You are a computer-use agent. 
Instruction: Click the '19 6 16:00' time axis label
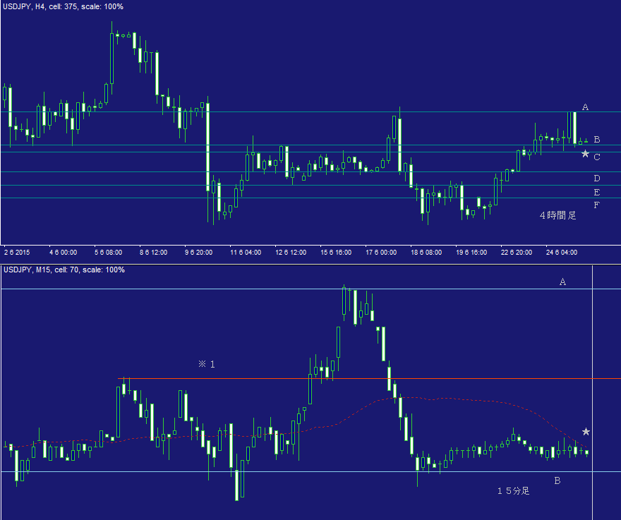tap(471, 253)
